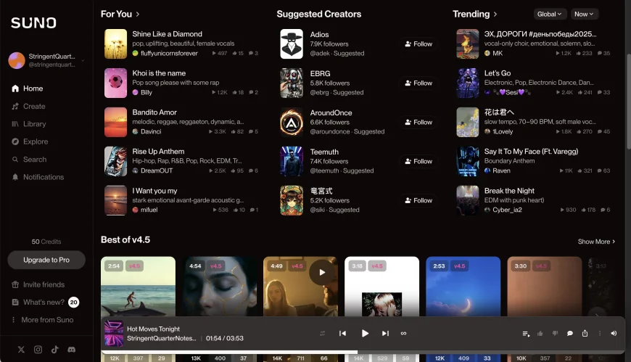
Task: Open the Shine Like a Diamond thumbnail
Action: tap(116, 44)
